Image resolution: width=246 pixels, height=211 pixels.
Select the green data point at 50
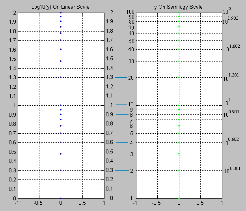179,40
